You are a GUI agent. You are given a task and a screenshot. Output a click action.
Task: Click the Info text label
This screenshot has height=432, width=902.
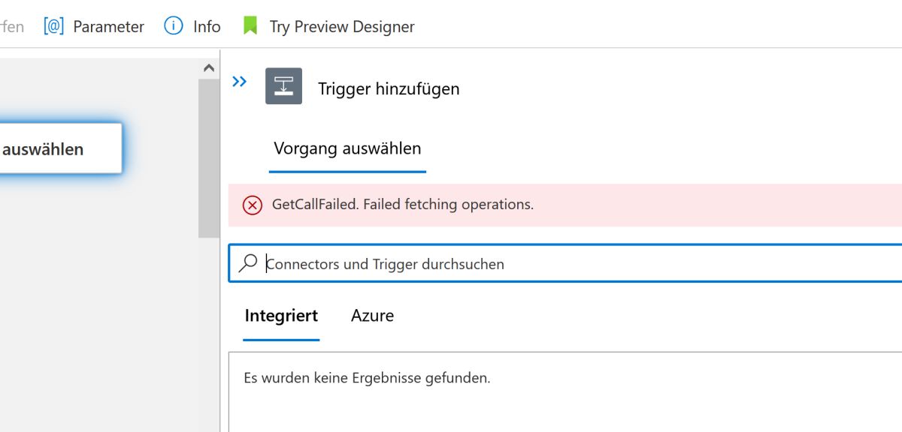click(x=207, y=26)
